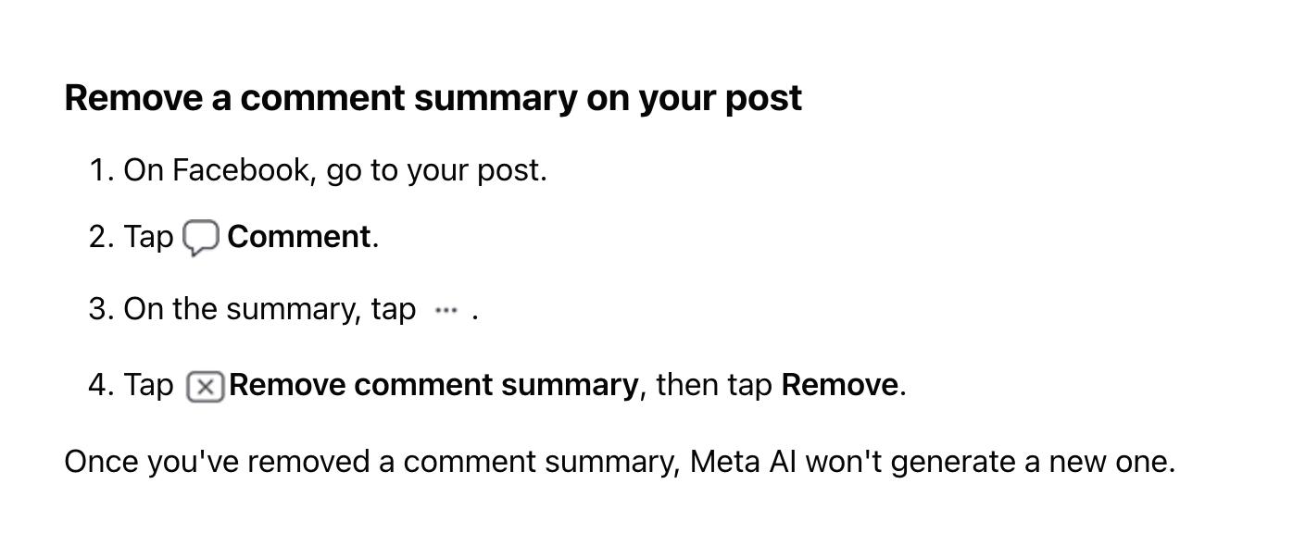Click the word 'Tap' in step 2
Image resolution: width=1293 pixels, height=546 pixels.
point(148,237)
